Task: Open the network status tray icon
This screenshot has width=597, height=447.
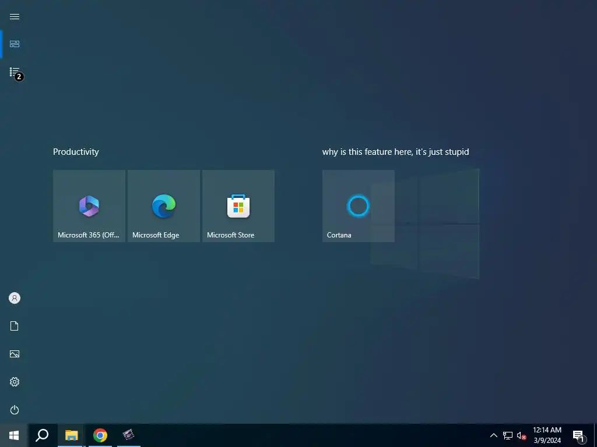Action: [x=508, y=435]
